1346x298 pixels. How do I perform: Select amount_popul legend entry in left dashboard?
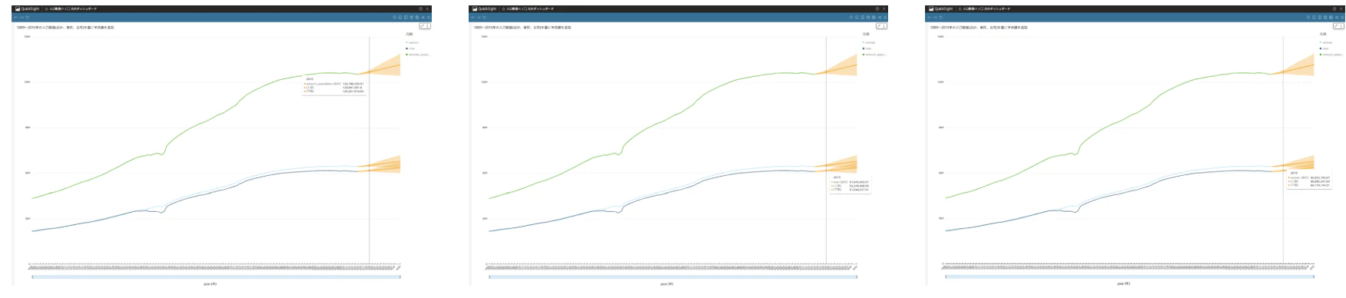(417, 55)
